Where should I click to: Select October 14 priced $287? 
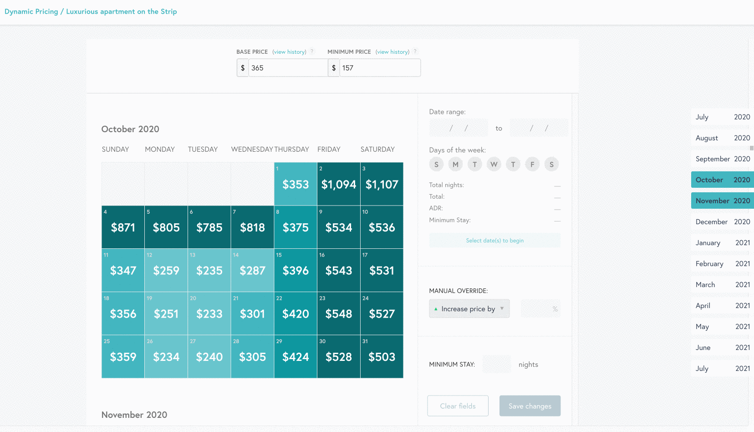(x=253, y=270)
